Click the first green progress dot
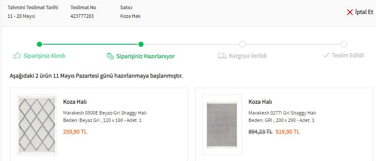Image resolution: width=376 pixels, height=161 pixels. point(39,44)
